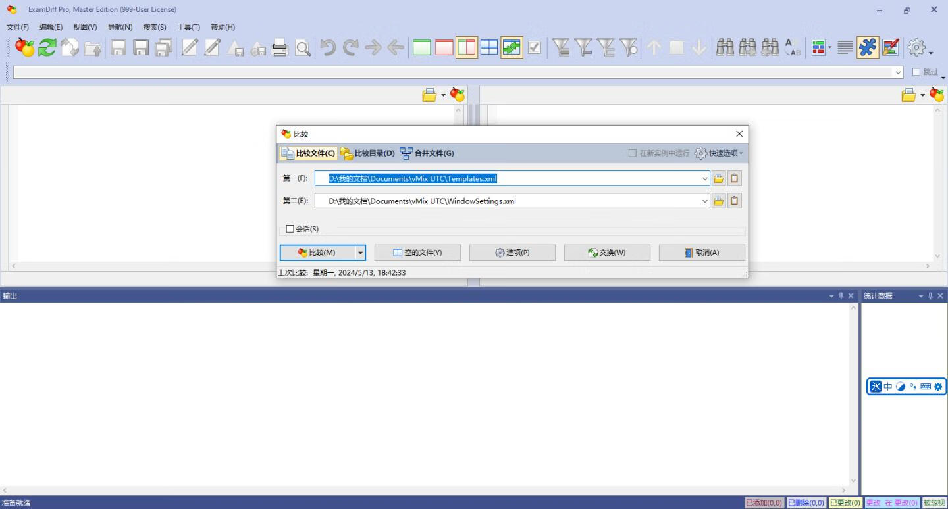This screenshot has height=509, width=948.
Task: Open the 帮助(H) menu
Action: click(223, 27)
